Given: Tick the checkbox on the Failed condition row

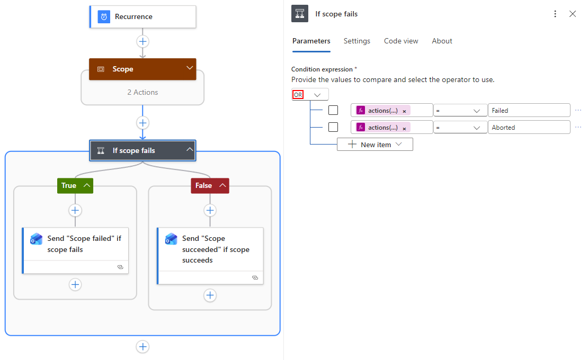Looking at the screenshot, I should click(x=333, y=110).
